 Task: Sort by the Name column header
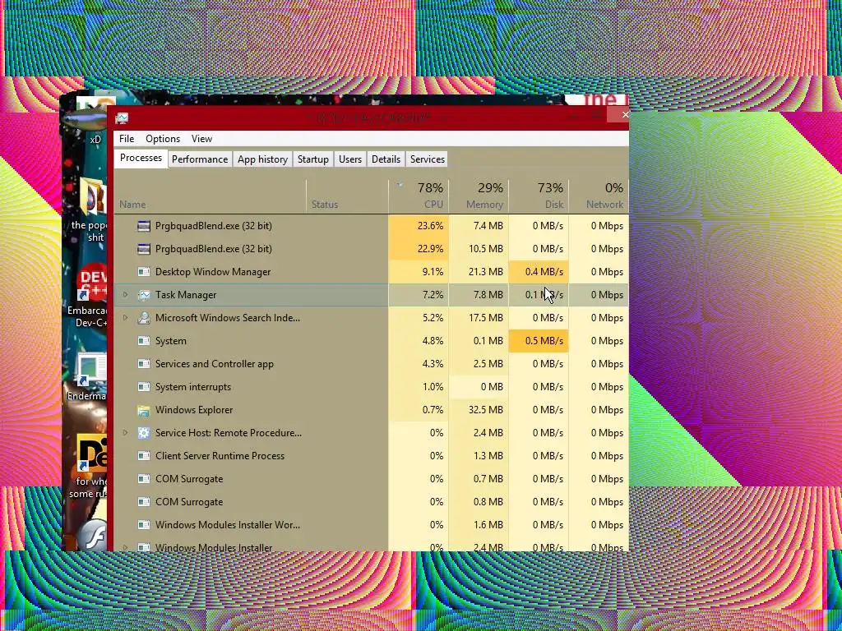pos(210,196)
